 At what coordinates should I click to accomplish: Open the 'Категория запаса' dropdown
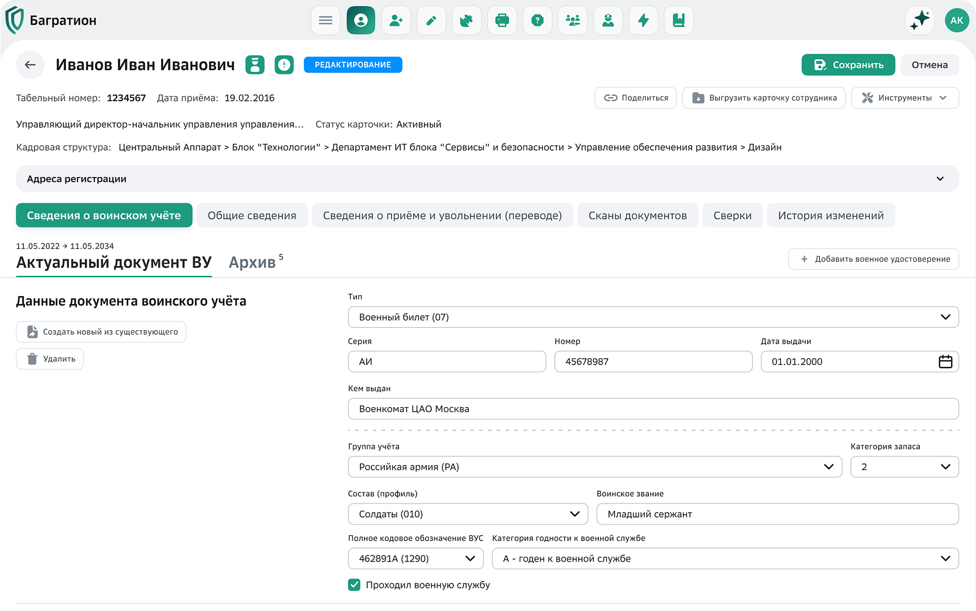[x=904, y=467]
